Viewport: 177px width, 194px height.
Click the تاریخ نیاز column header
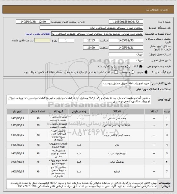tap(17, 111)
